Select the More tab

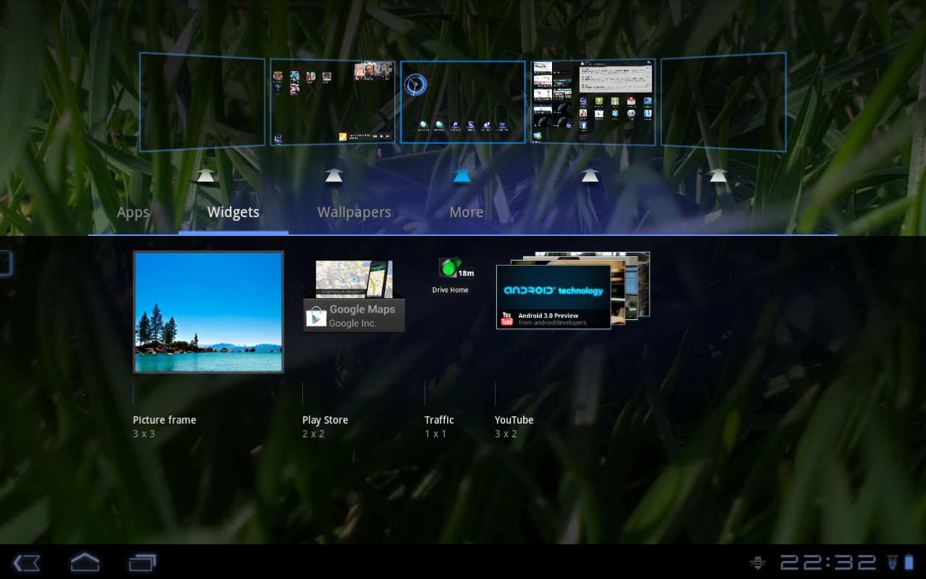coord(466,211)
